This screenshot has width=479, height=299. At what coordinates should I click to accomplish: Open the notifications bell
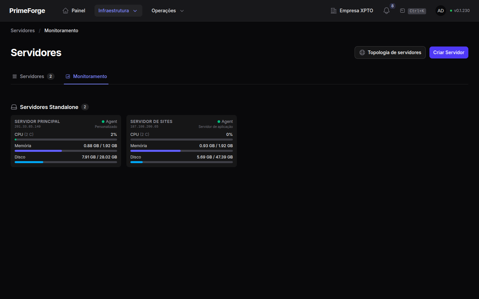tap(387, 11)
